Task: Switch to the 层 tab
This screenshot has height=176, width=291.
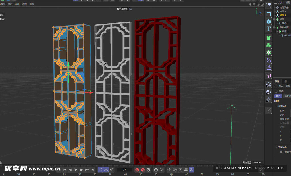Action: point(286,81)
